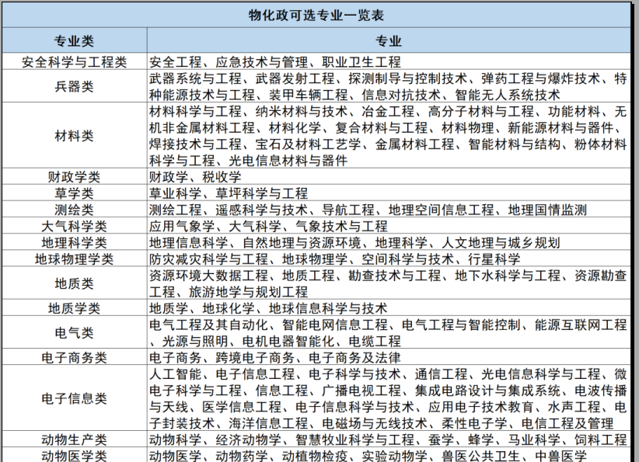Click the majors cell starting with 武器系统与工程
The height and width of the screenshot is (462, 639).
[x=389, y=86]
